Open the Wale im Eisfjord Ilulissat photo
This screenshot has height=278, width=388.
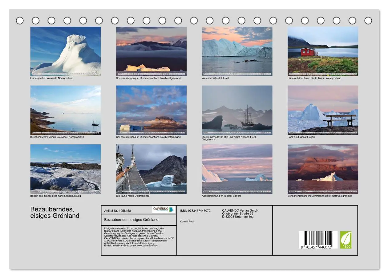click(237, 51)
